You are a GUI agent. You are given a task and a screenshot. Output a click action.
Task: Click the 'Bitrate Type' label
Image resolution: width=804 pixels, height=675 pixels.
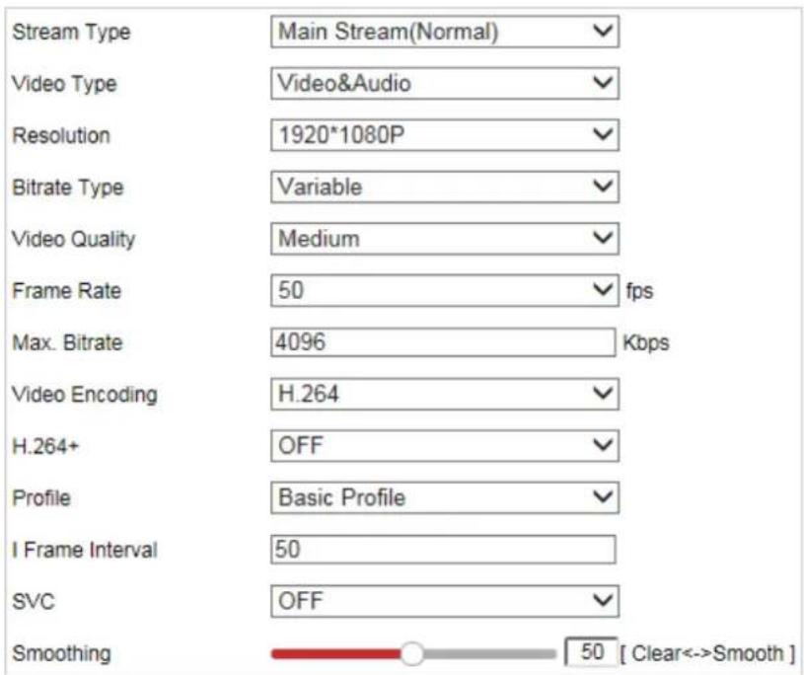pyautogui.click(x=68, y=187)
